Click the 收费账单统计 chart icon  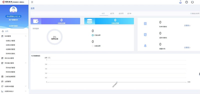[2, 91]
